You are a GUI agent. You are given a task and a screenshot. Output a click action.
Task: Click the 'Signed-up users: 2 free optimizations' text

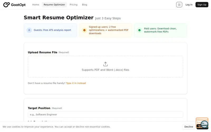tap(109, 30)
